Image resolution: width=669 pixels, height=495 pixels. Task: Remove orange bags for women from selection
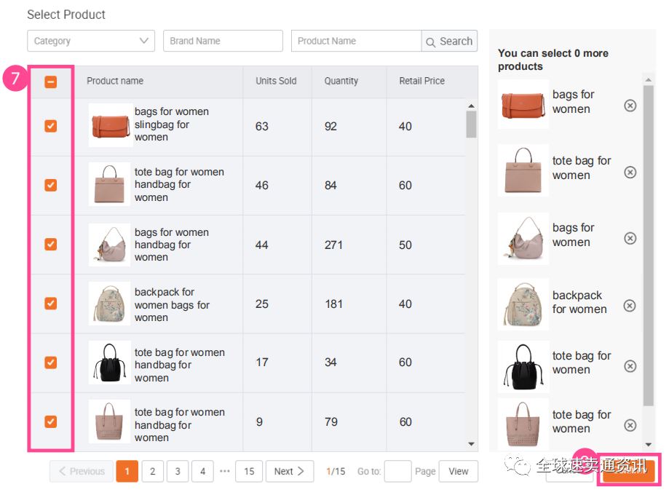pos(630,106)
